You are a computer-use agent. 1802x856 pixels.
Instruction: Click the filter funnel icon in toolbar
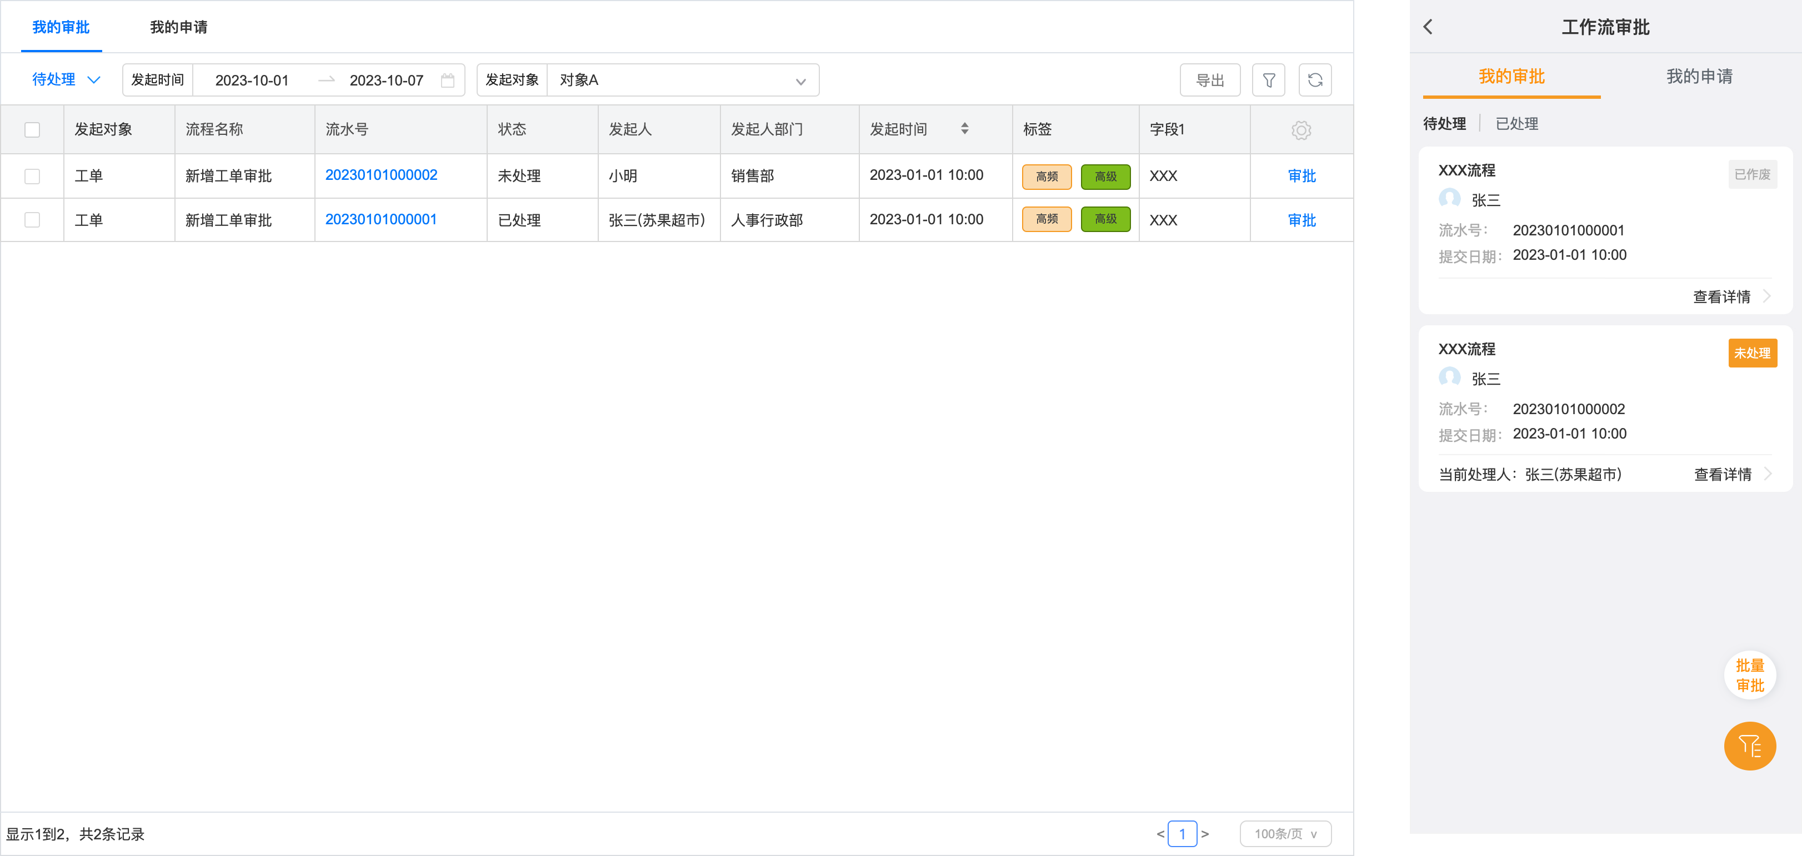pyautogui.click(x=1268, y=80)
